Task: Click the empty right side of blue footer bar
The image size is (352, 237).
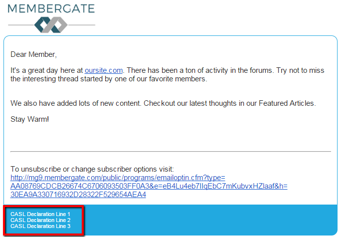Action: pyautogui.click(x=224, y=220)
